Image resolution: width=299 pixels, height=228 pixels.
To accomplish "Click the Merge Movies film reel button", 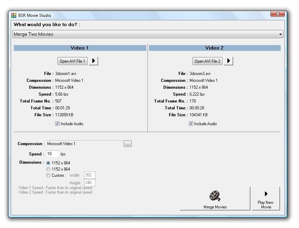I will pos(215,199).
